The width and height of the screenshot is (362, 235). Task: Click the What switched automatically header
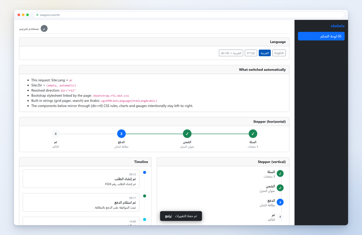tap(154, 70)
